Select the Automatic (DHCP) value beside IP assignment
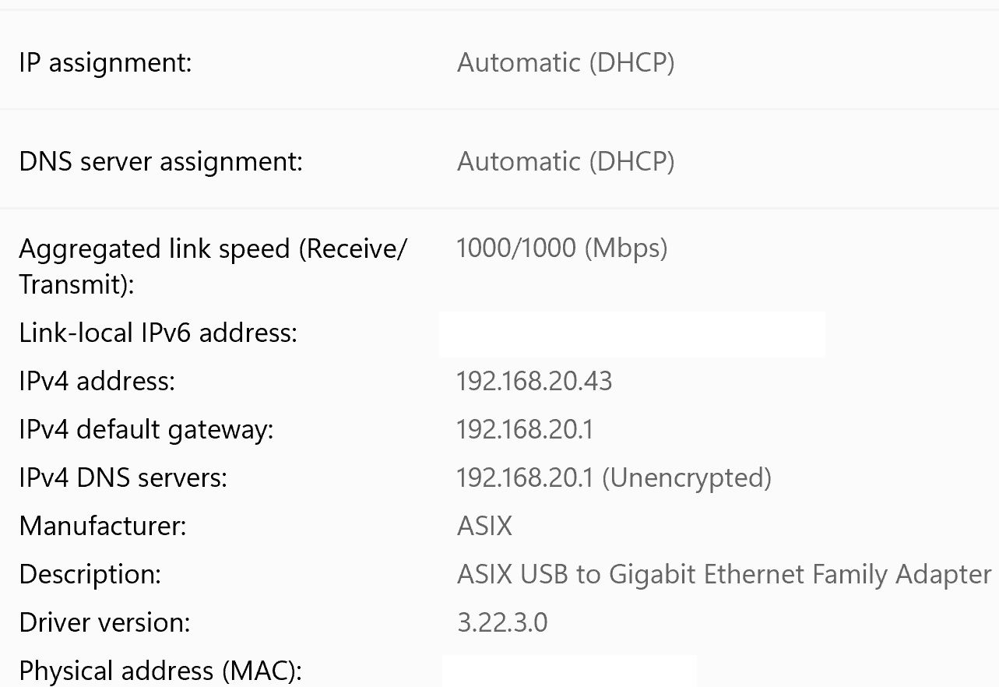This screenshot has height=687, width=999. 565,63
